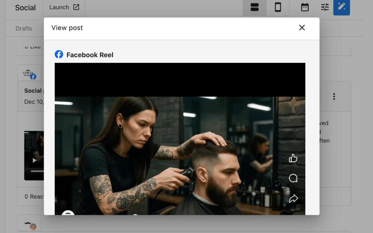Open the post options three-dot menu

334,97
